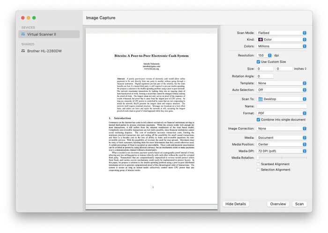Click the Media Rotation slider

(281, 158)
